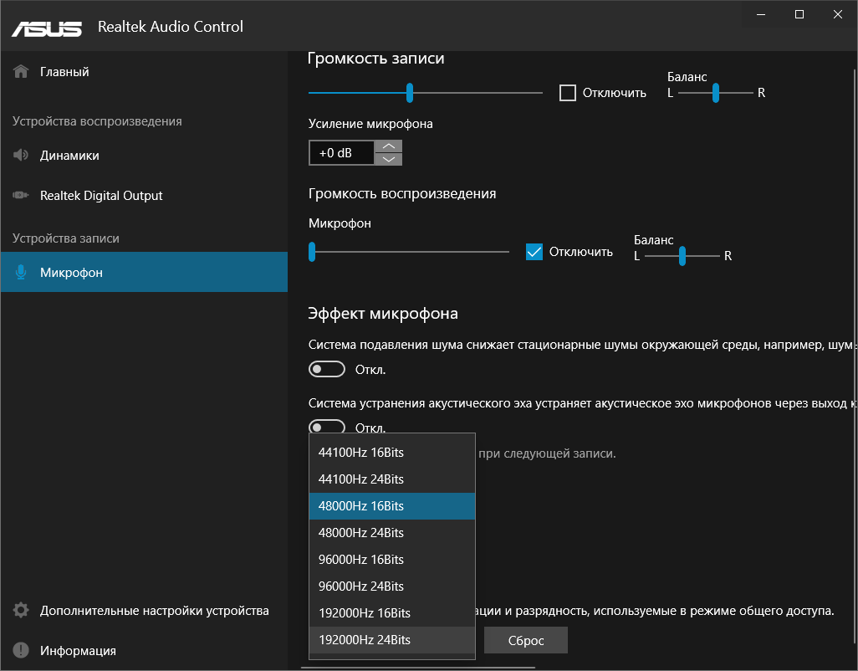Choose the 96000Hz 16Bits format option
858x671 pixels.
(361, 560)
